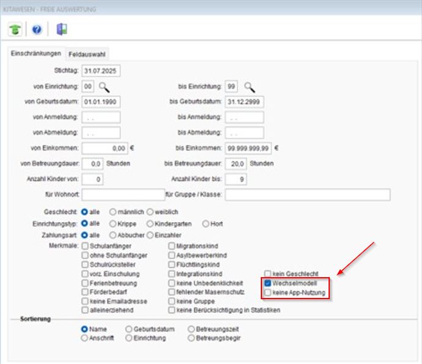Sort by Betreuungszeit
The width and height of the screenshot is (422, 364).
click(x=192, y=329)
